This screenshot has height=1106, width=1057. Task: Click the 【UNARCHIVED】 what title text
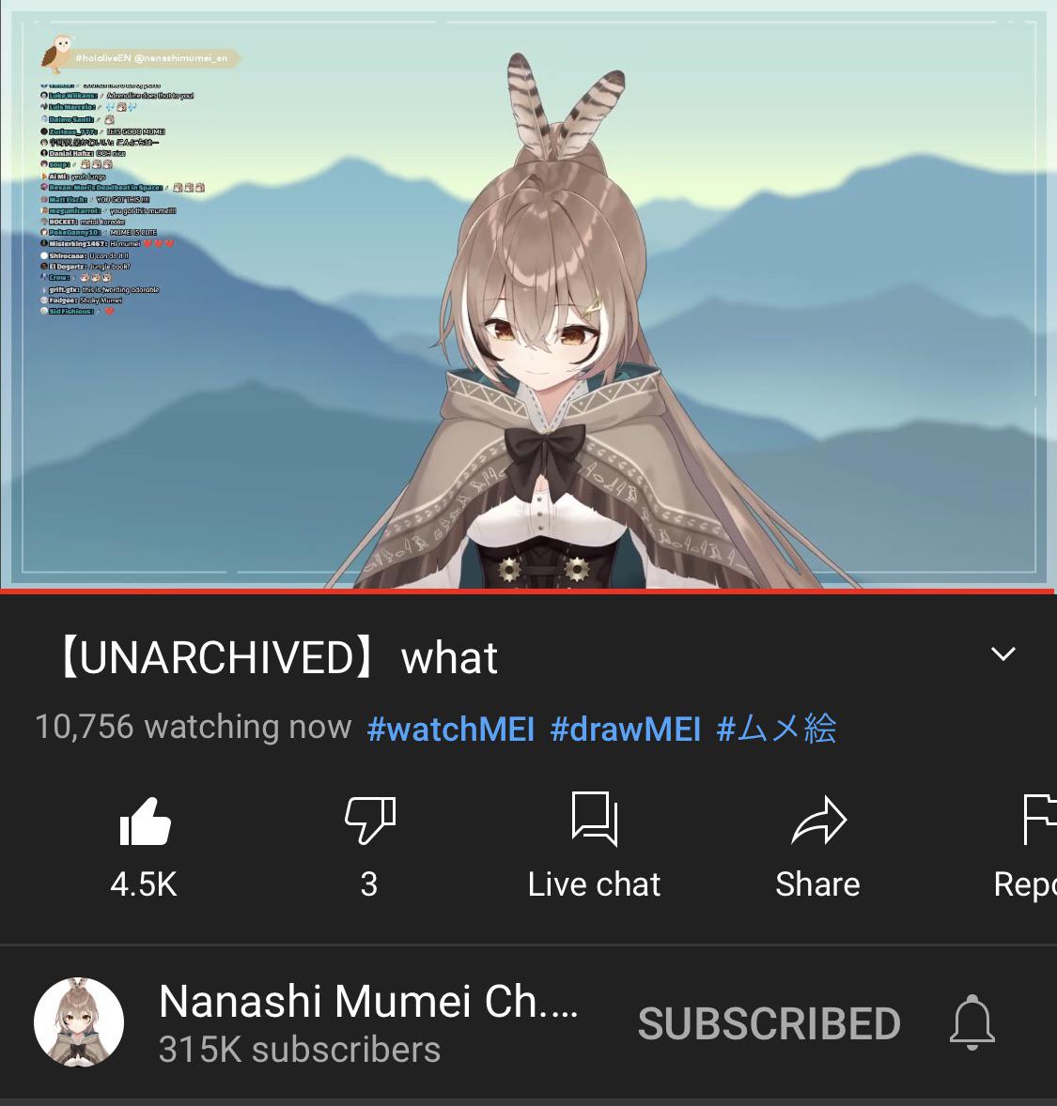pos(277,658)
